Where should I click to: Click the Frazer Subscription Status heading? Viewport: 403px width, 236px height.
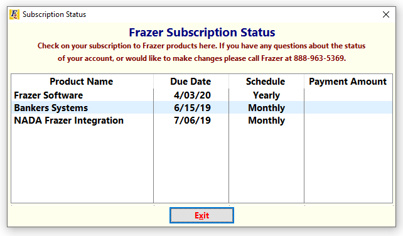click(x=201, y=33)
